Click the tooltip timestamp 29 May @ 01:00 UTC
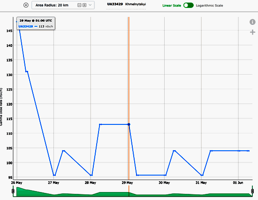 click(x=36, y=21)
